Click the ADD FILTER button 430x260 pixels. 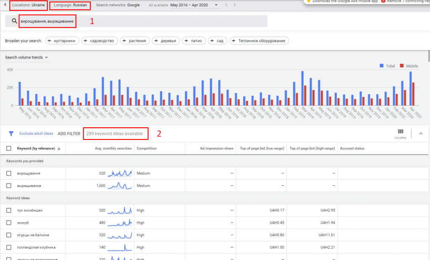[x=69, y=134]
